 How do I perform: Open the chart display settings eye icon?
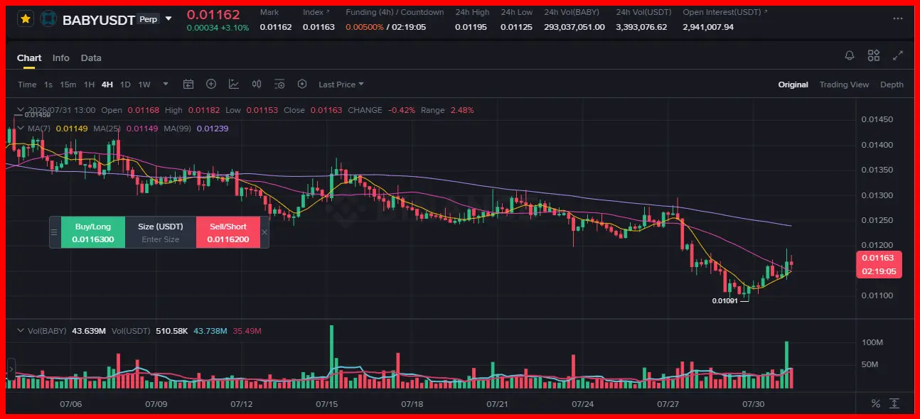(279, 84)
